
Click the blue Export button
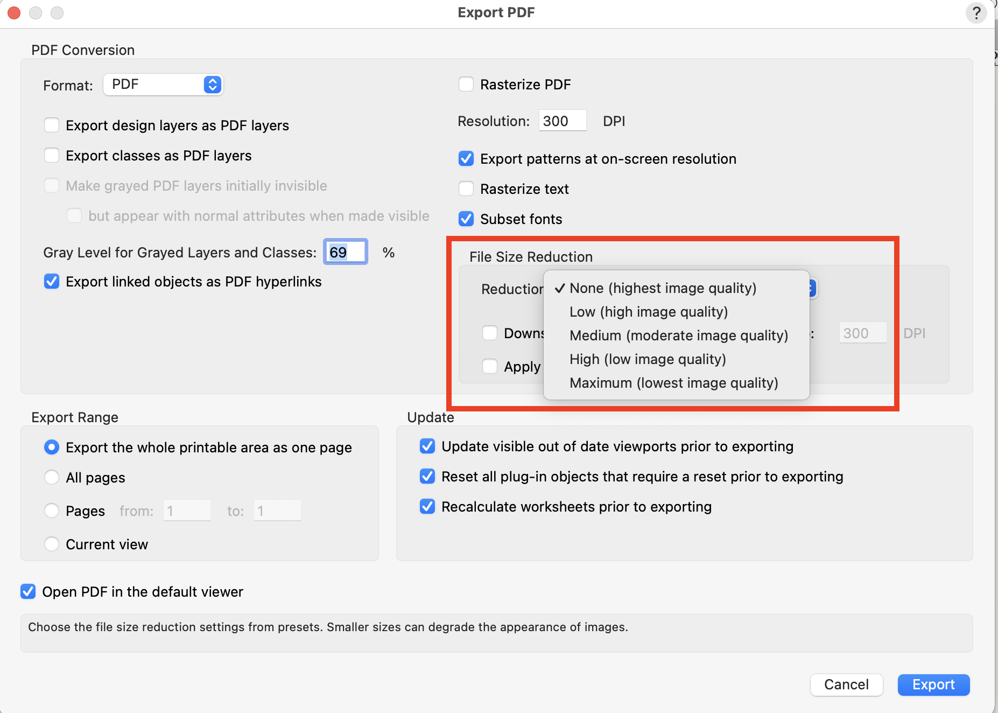933,684
